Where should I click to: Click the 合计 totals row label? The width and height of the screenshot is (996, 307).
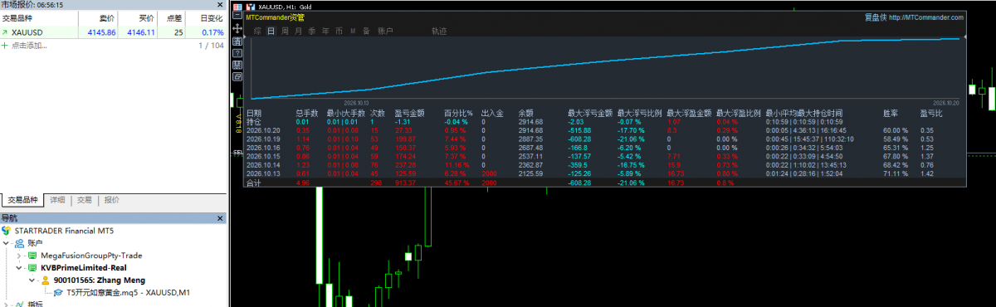point(254,183)
